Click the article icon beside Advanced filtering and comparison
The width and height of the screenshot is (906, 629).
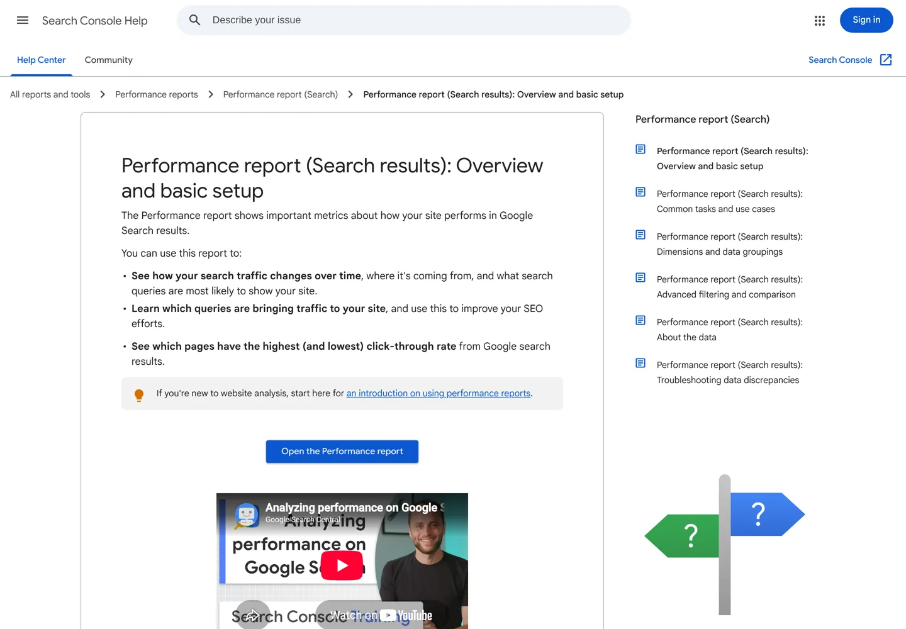tap(640, 277)
